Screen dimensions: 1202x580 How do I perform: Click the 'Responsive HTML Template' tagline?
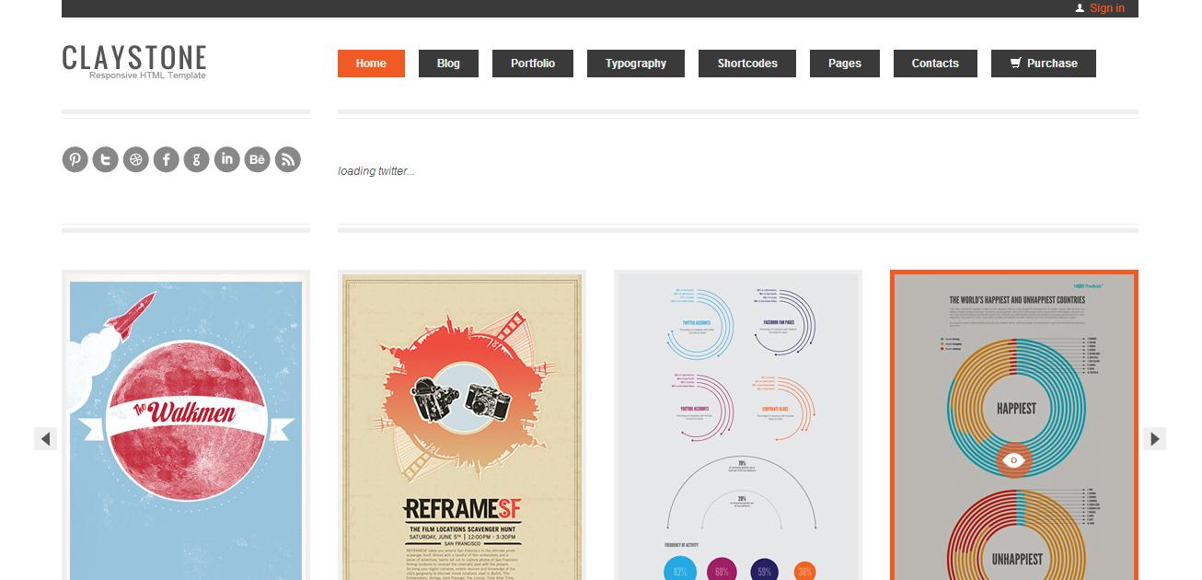(x=147, y=75)
